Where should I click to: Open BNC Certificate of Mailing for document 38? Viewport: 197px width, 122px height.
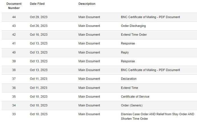[150, 70]
